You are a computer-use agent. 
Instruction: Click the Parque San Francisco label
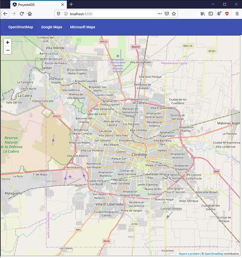pos(119,160)
